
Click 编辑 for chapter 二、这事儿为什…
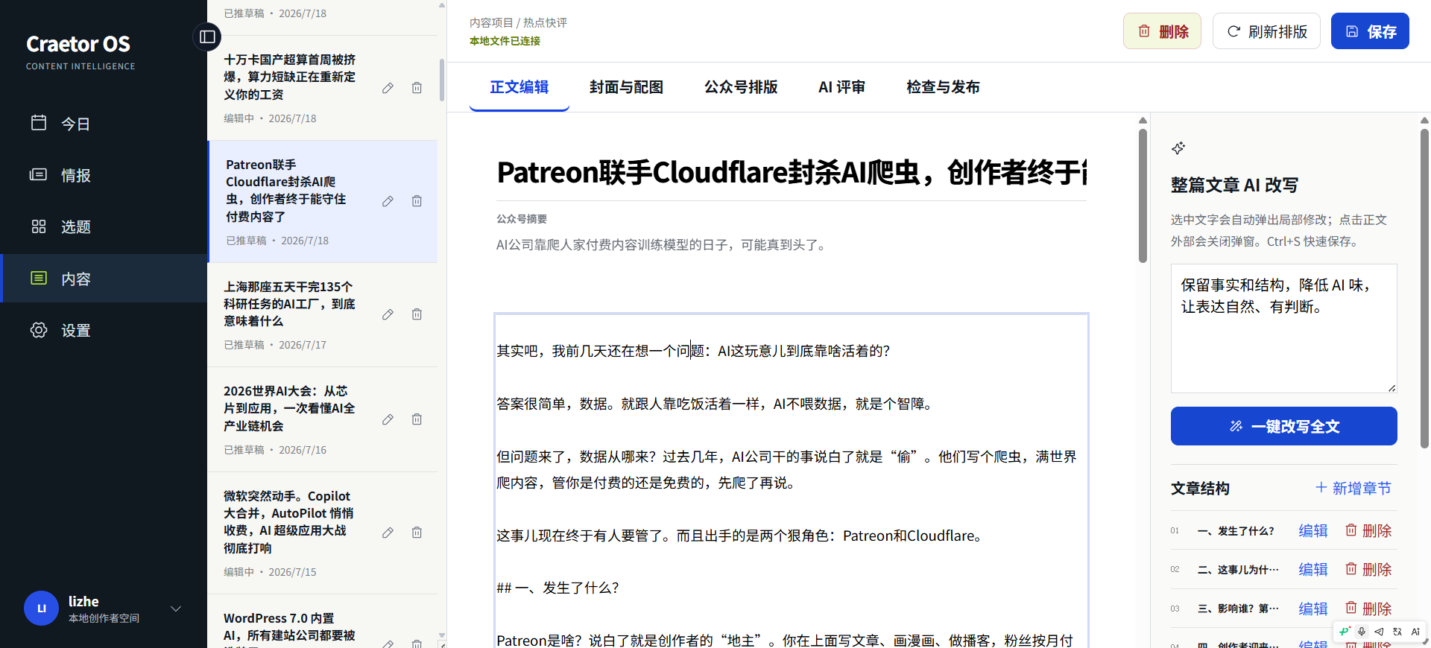1313,569
